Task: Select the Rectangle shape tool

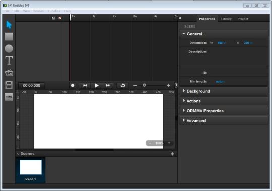Action: tap(9, 37)
